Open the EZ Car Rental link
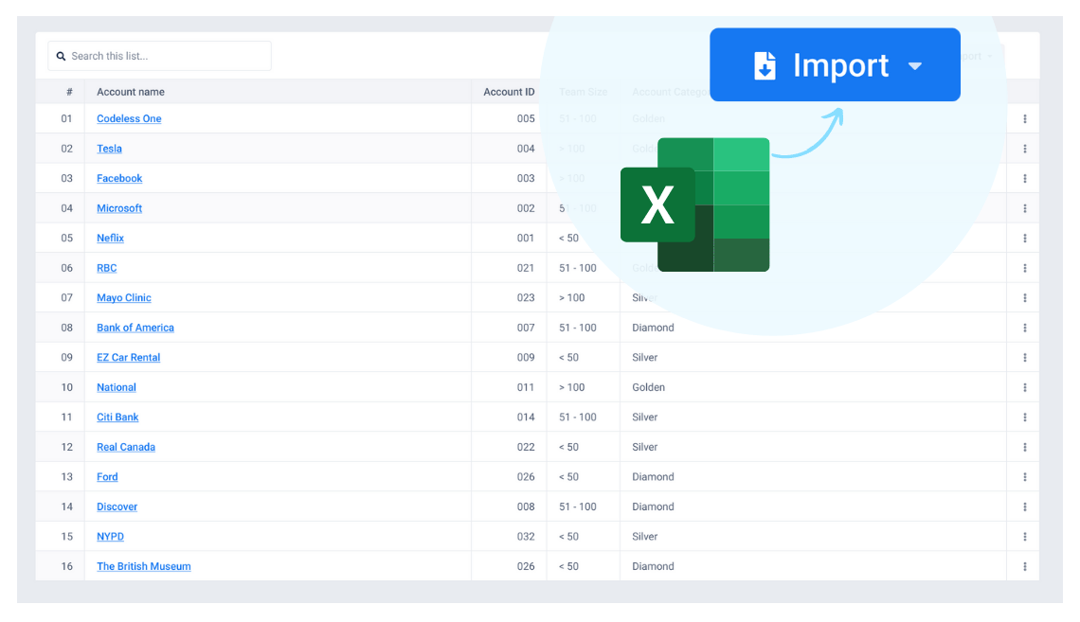This screenshot has height=622, width=1080. [x=128, y=357]
